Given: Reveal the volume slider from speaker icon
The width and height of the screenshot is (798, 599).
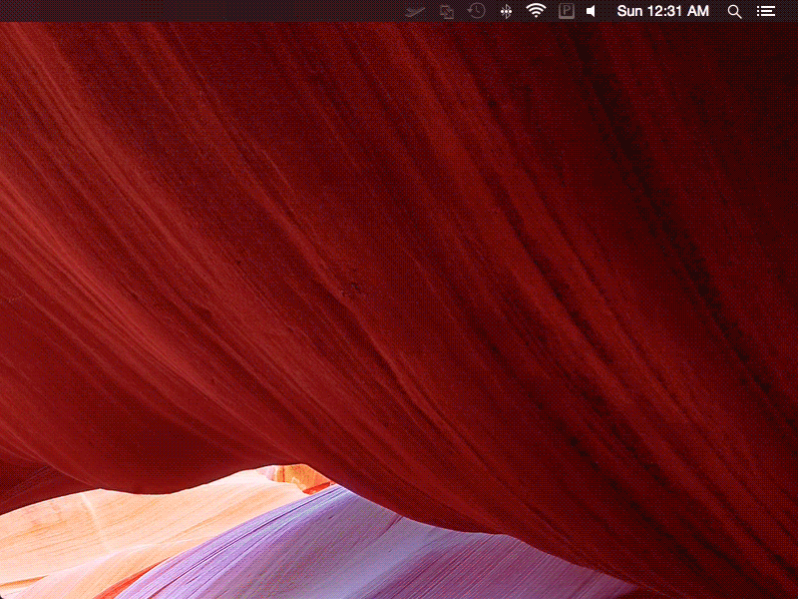Looking at the screenshot, I should point(592,11).
